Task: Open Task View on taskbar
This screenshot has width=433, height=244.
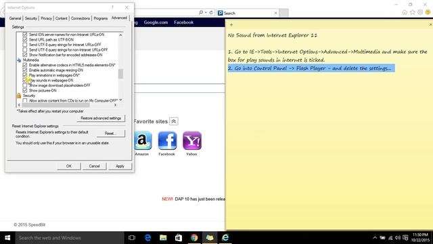Action: (x=132, y=238)
